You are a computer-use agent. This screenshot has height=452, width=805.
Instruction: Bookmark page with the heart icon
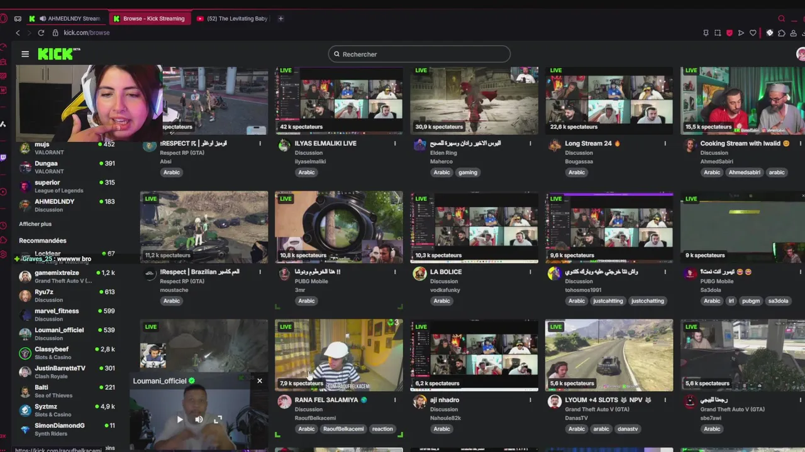[x=753, y=33]
